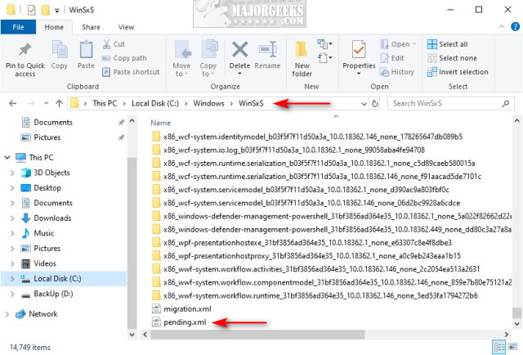Click the Properties icon with checkmark
The height and width of the screenshot is (355, 523).
pos(359,50)
